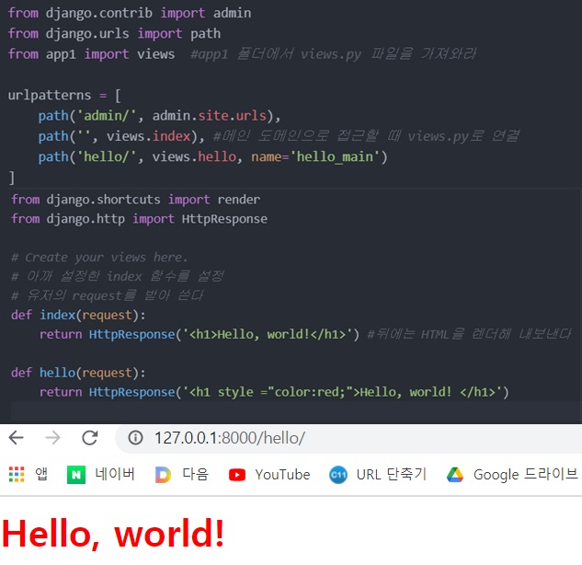Viewport: 582px width, 565px height.
Task: Open the YouTube bookmark label
Action: (282, 475)
